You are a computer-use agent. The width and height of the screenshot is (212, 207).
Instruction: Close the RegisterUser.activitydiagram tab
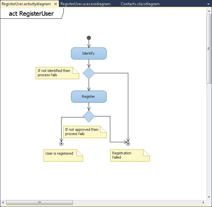click(56, 4)
